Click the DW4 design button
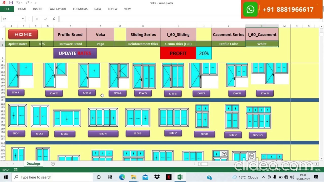Viewport: 324px width, 182px height. (x=117, y=93)
